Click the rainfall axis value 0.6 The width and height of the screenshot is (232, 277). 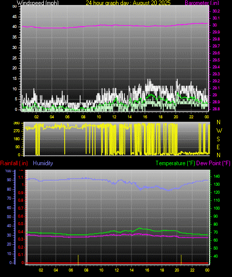[21, 216]
